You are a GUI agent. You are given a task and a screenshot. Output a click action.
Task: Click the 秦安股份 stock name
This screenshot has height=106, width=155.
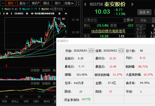click(115, 4)
